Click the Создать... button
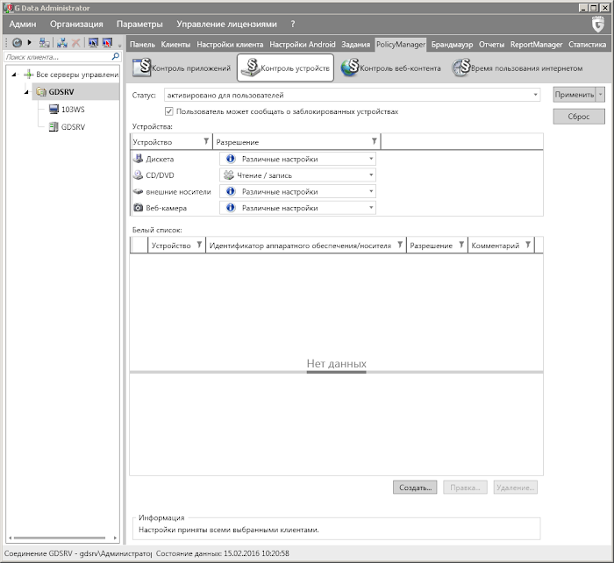Screen dimensions: 614x563 pyautogui.click(x=415, y=488)
